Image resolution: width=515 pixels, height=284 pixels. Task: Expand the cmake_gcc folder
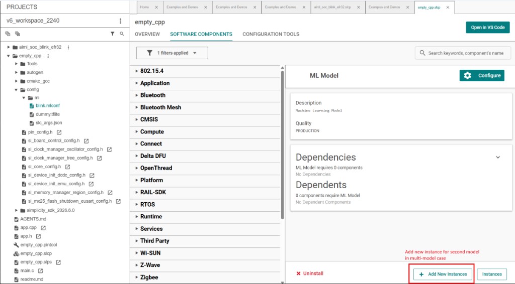(x=17, y=81)
